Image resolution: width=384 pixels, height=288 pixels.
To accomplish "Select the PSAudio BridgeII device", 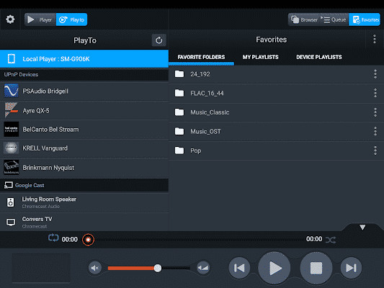I will pyautogui.click(x=84, y=91).
